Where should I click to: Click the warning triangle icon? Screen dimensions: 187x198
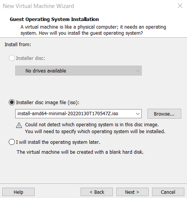coord(19,125)
